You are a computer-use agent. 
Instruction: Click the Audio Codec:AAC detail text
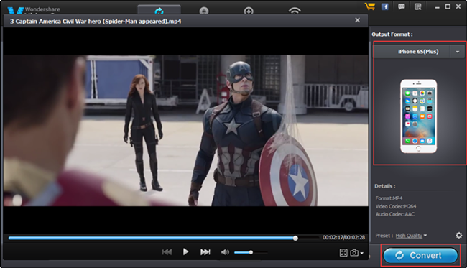click(395, 214)
